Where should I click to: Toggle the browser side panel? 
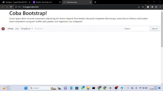click(x=152, y=7)
